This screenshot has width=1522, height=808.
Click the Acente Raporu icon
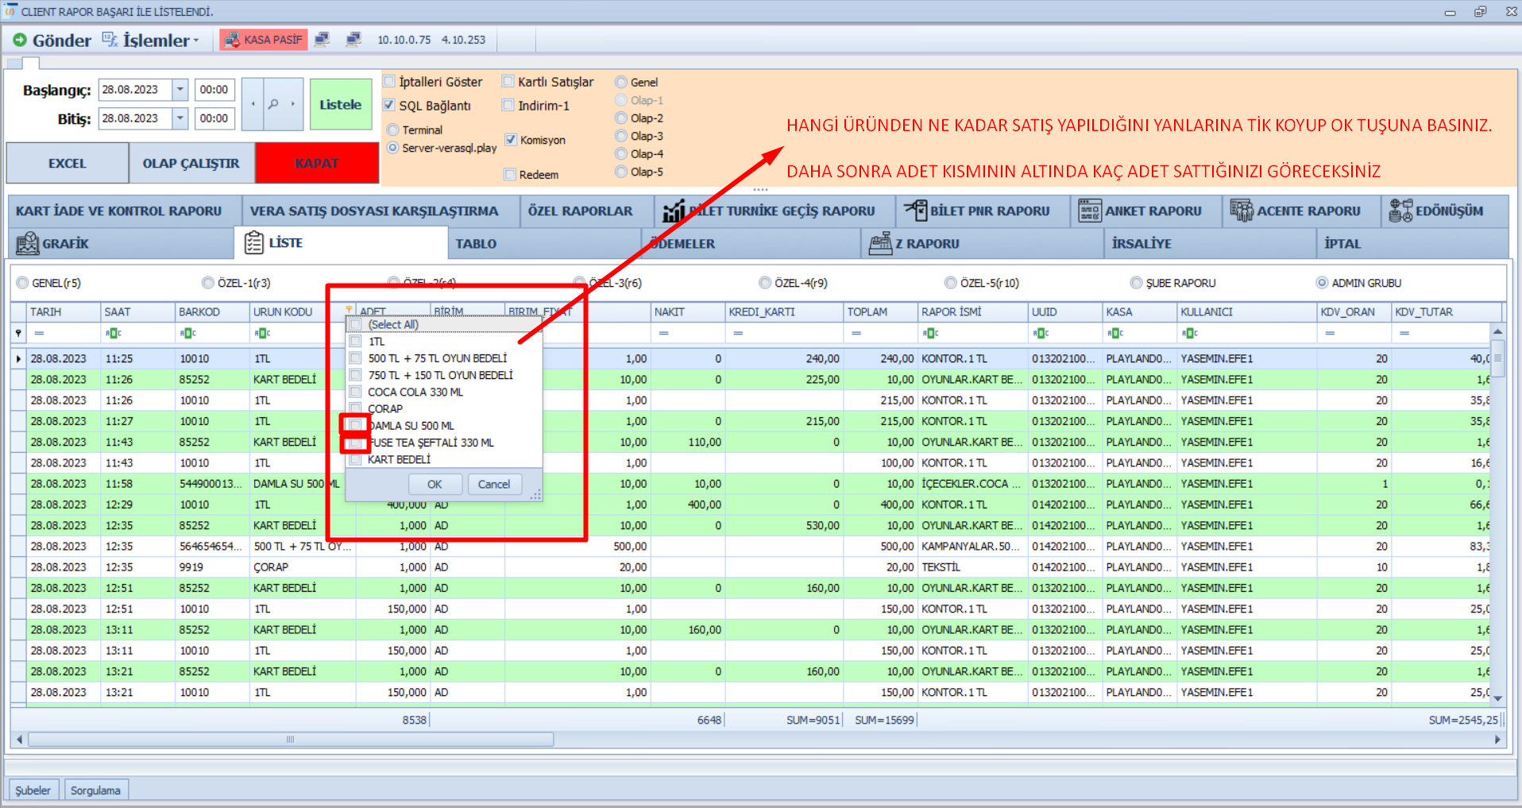coord(1241,211)
